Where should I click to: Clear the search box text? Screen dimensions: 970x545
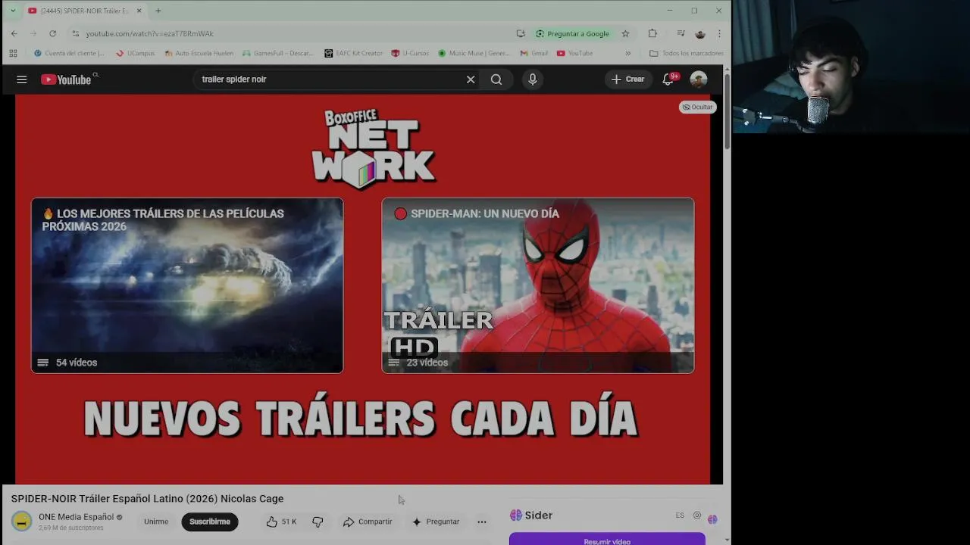(471, 79)
